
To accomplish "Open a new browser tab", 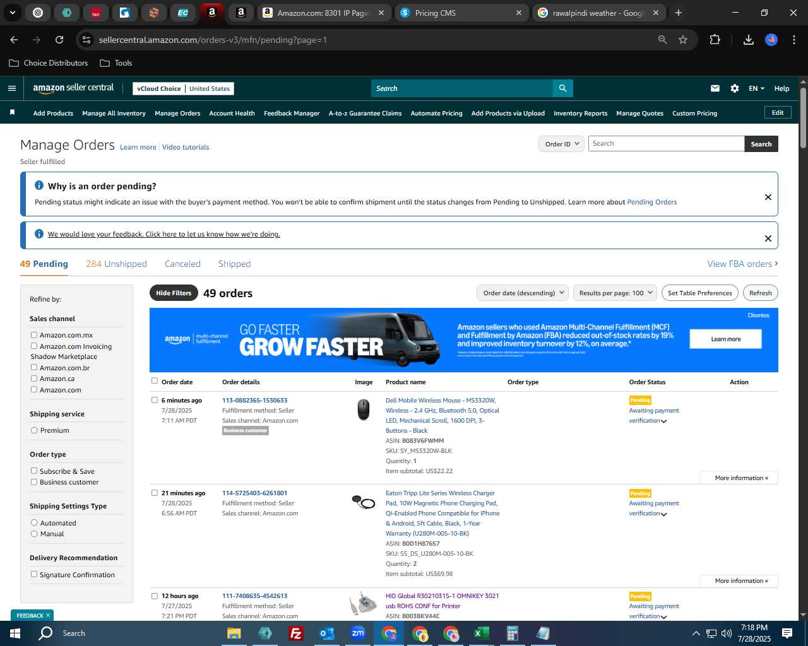I will [x=678, y=13].
